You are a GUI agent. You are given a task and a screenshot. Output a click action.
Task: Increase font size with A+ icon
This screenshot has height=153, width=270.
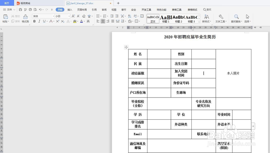click(x=73, y=16)
